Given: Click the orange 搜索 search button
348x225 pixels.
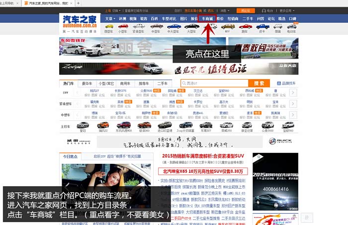Looking at the screenshot, I should click(x=259, y=83).
